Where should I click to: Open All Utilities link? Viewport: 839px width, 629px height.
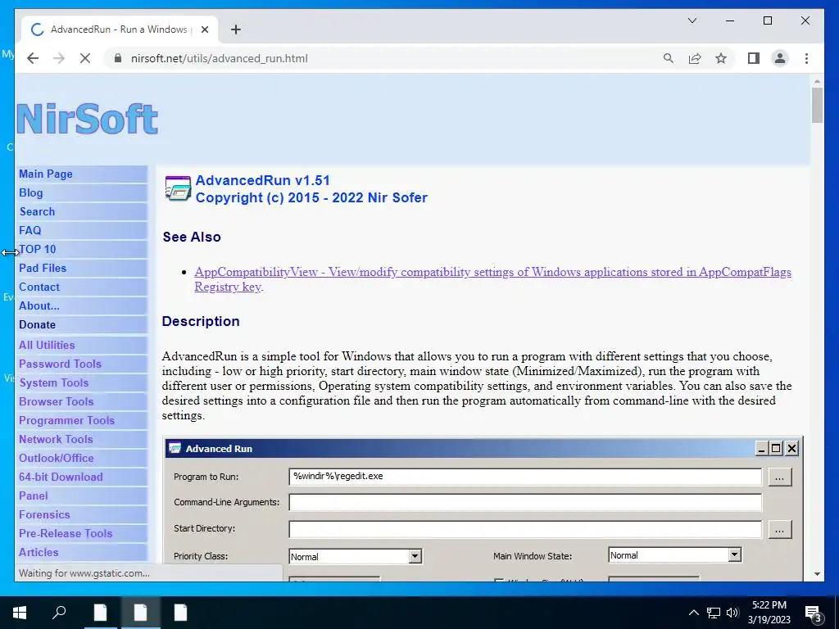pos(47,345)
